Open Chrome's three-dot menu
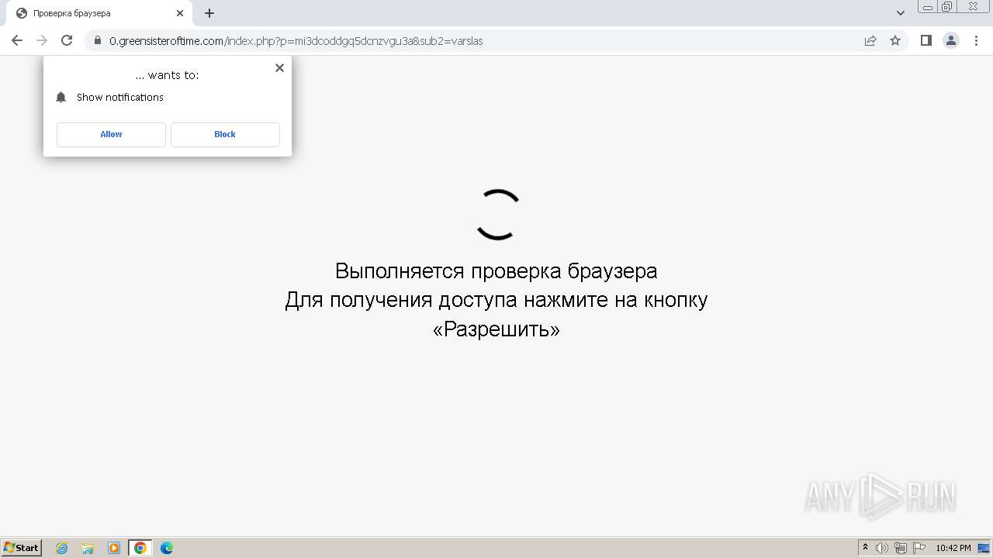Viewport: 993px width, 558px height. click(976, 40)
